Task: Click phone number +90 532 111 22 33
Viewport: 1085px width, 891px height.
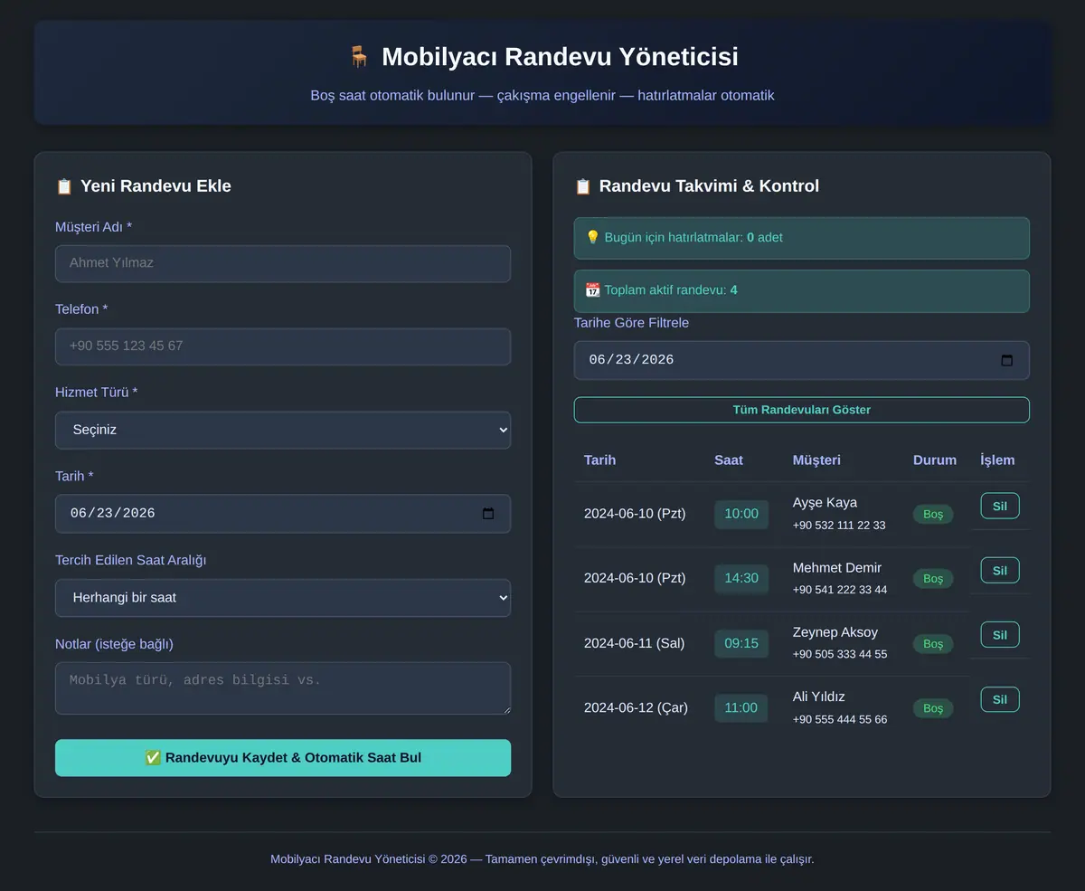Action: (839, 526)
